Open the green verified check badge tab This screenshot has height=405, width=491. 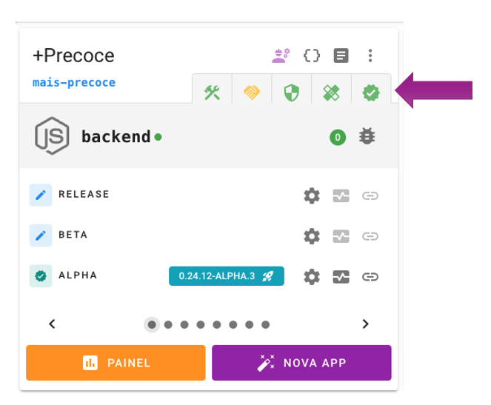coord(371,93)
